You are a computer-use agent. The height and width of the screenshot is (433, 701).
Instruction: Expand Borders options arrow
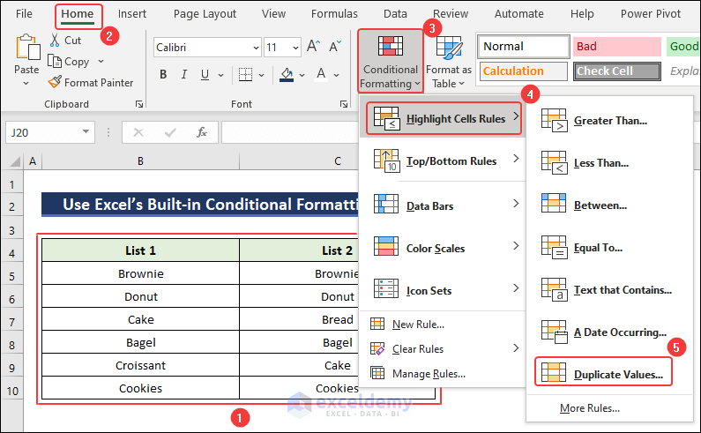[262, 75]
